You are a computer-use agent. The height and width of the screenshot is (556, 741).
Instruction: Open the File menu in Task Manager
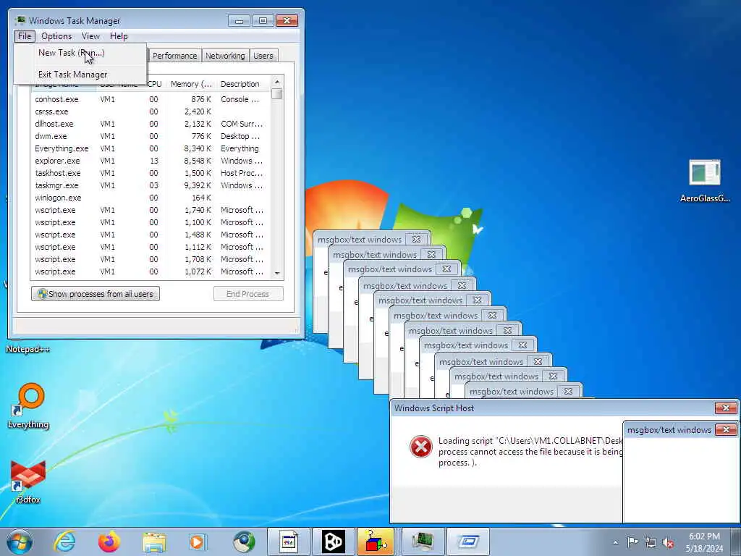(x=25, y=36)
